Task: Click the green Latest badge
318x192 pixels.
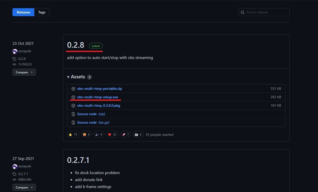Action: pos(96,46)
